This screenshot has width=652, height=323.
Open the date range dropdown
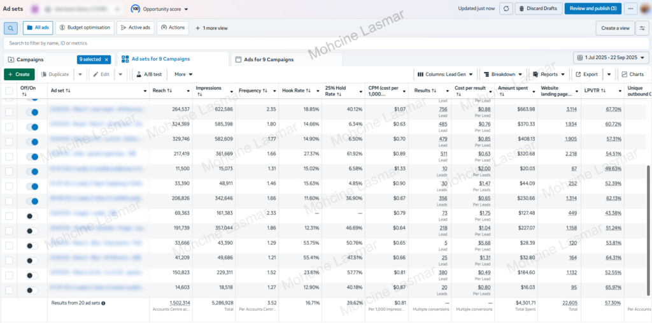coord(611,58)
